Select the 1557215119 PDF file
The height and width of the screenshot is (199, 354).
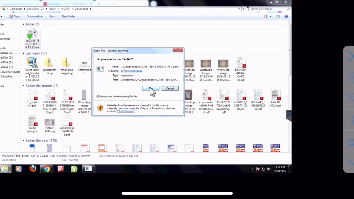coord(67,102)
